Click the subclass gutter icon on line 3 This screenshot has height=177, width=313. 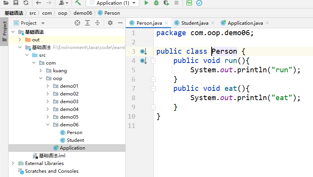click(x=144, y=51)
